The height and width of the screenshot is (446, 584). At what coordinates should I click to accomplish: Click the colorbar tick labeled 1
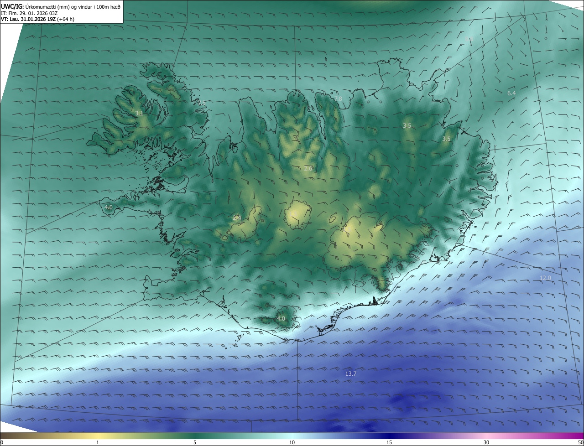click(98, 442)
